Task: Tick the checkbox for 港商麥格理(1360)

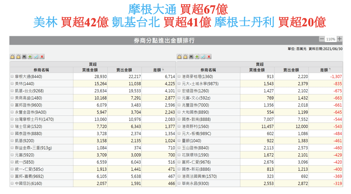Action: coord(179,76)
